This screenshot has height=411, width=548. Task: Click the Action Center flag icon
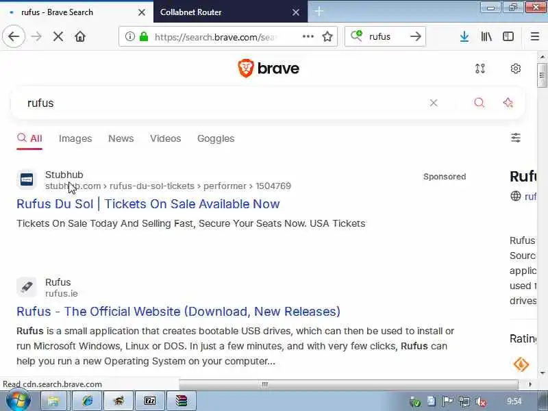[448, 401]
